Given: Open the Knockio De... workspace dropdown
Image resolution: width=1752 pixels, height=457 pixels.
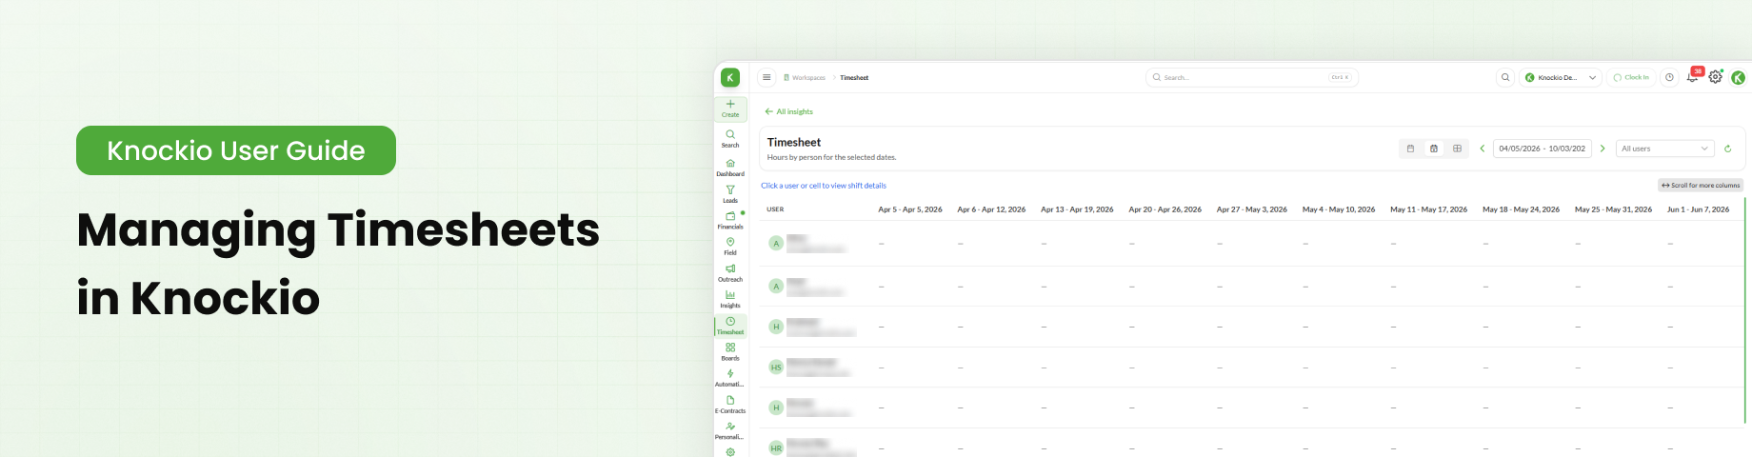Looking at the screenshot, I should point(1561,78).
